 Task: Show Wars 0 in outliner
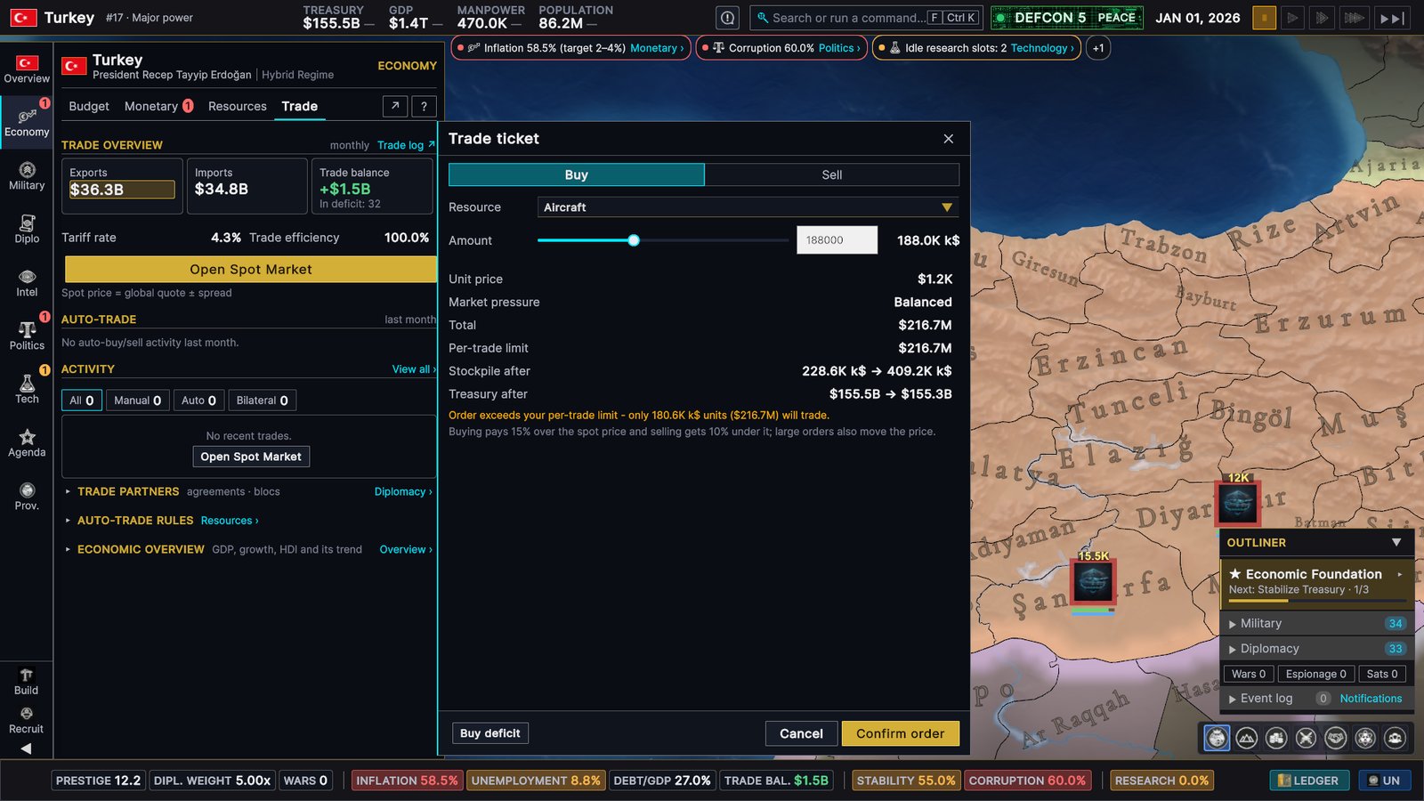click(x=1249, y=674)
